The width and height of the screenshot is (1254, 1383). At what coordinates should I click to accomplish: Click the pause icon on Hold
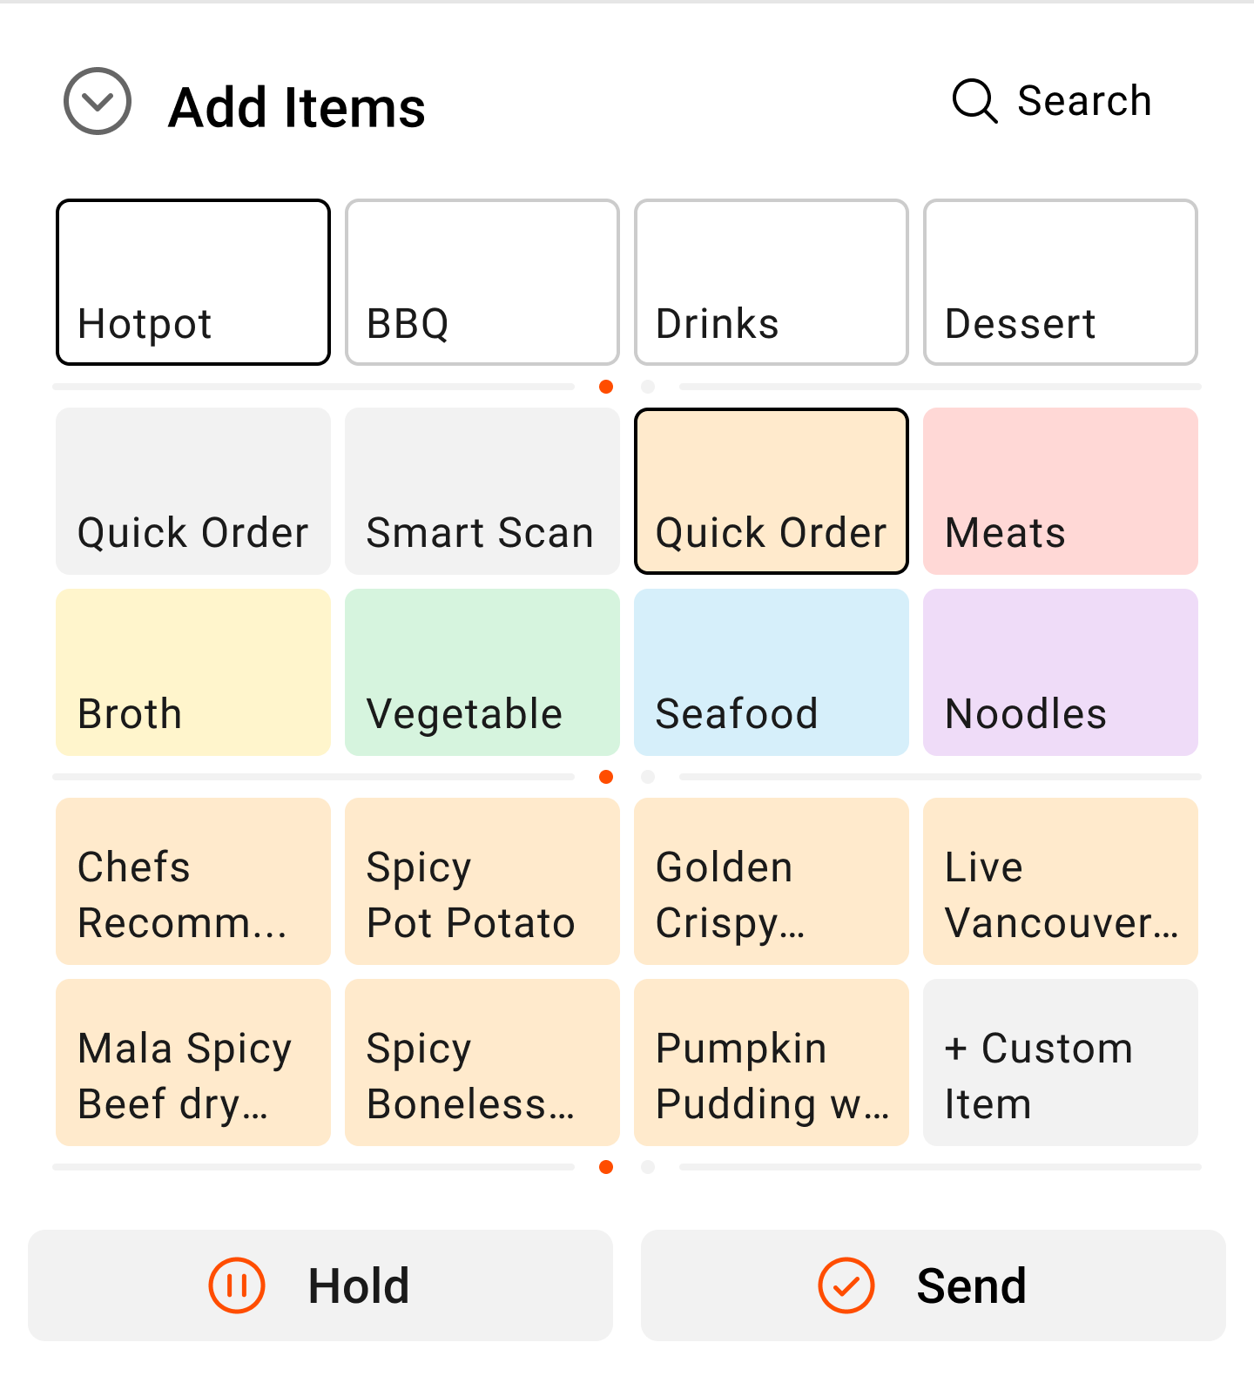(x=237, y=1285)
